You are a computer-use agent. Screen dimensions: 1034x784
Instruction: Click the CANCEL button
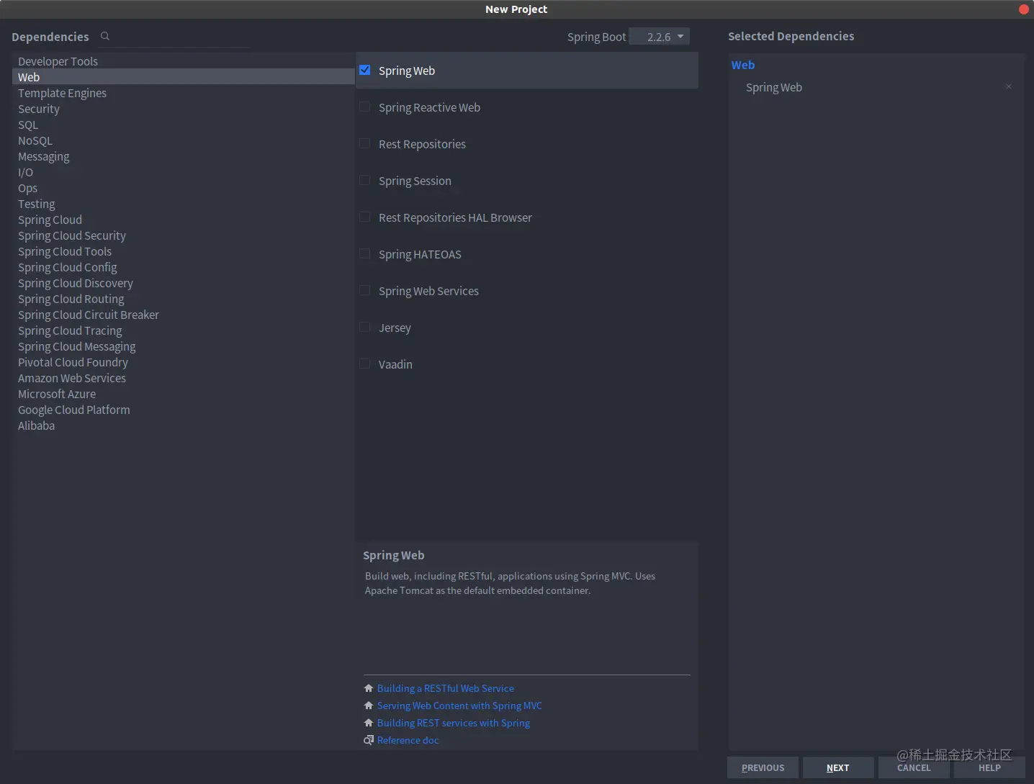click(x=914, y=767)
